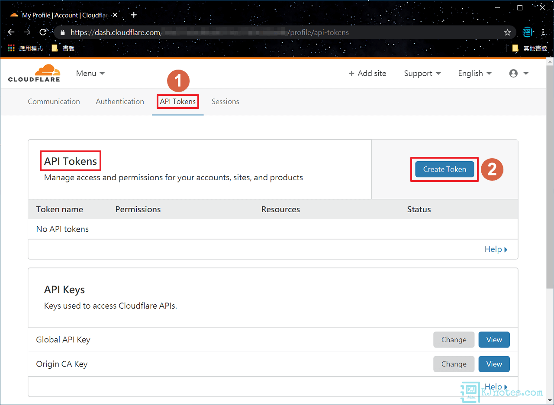Open the user account avatar menu
Viewport: 554px width, 405px height.
pos(519,73)
